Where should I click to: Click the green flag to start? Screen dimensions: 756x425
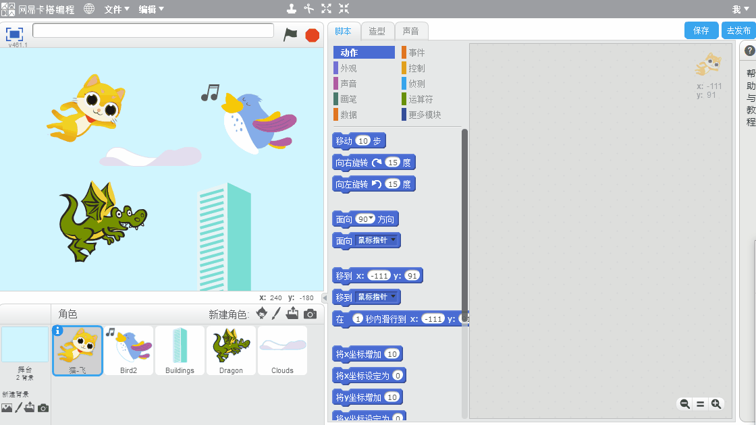tap(290, 34)
